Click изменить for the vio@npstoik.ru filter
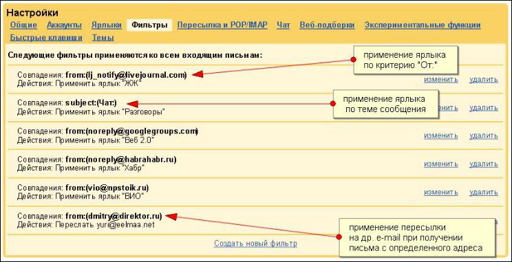 click(x=441, y=193)
